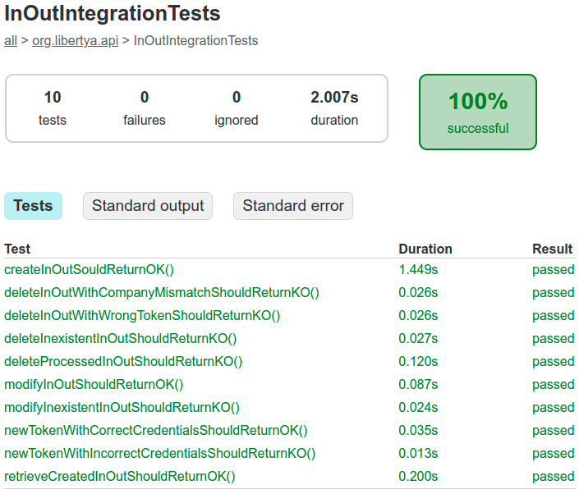Image resolution: width=579 pixels, height=494 pixels.
Task: Click the Test column header
Action: click(x=17, y=249)
